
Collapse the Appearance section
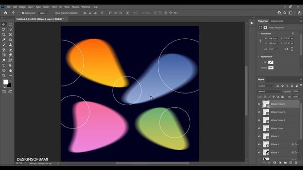tap(259, 57)
